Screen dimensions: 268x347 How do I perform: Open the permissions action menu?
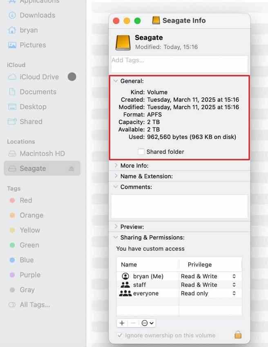tap(147, 323)
